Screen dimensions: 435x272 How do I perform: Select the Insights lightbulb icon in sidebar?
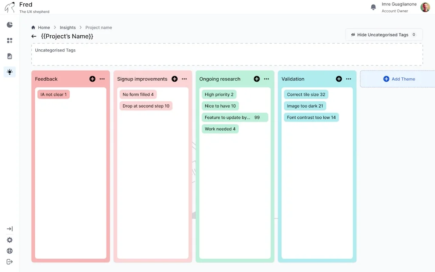(x=9, y=72)
